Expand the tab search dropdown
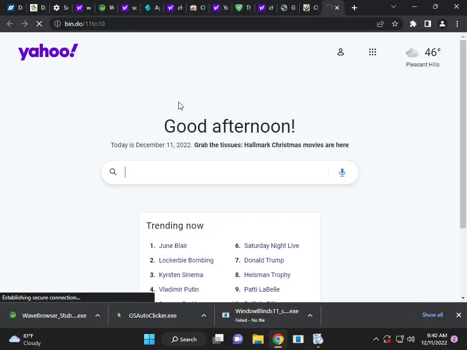Viewport: 467px width, 350px height. 394,6
